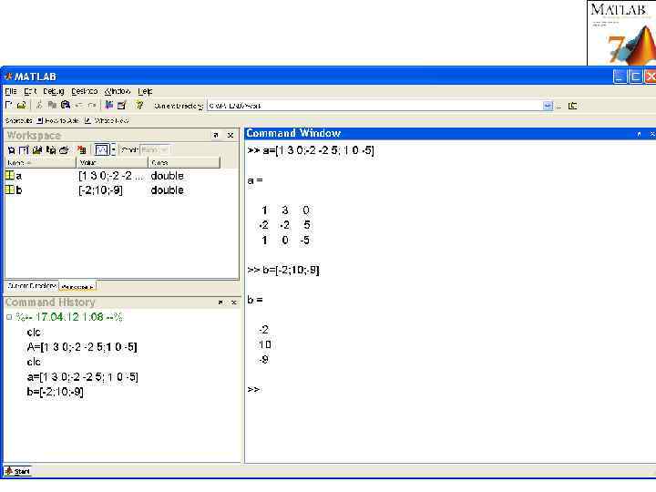Click the Copy icon in the toolbar
656x492 pixels.
click(x=52, y=106)
